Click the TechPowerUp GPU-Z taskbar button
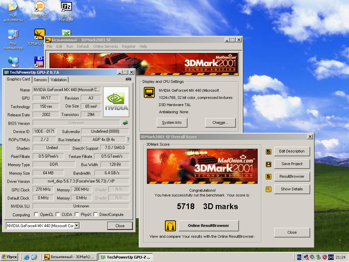This screenshot has width=349, height=262. click(x=126, y=257)
